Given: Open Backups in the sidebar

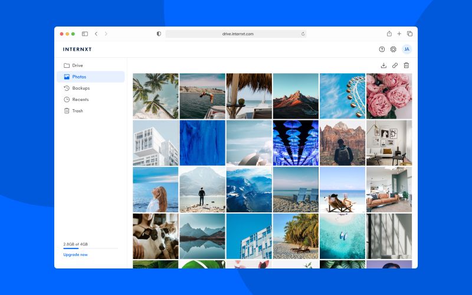Looking at the screenshot, I should 91,88.
